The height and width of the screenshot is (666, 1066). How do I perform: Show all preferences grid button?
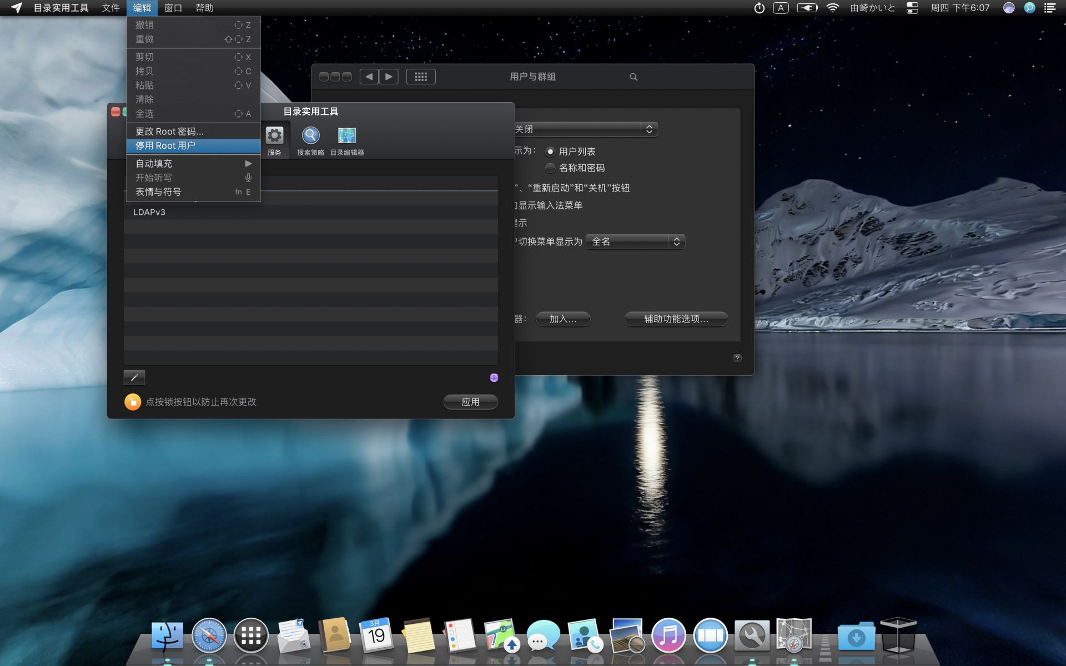[421, 77]
